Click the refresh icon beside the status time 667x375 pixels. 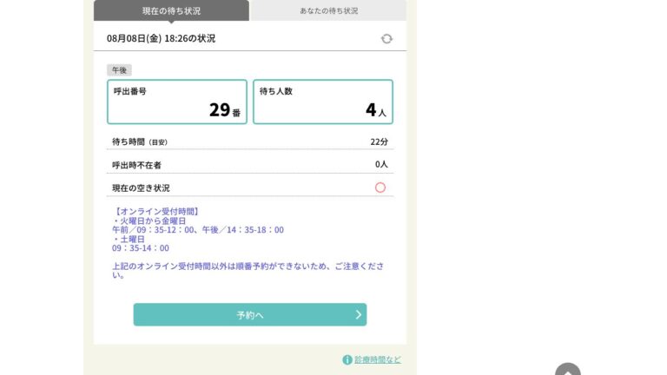pyautogui.click(x=386, y=39)
